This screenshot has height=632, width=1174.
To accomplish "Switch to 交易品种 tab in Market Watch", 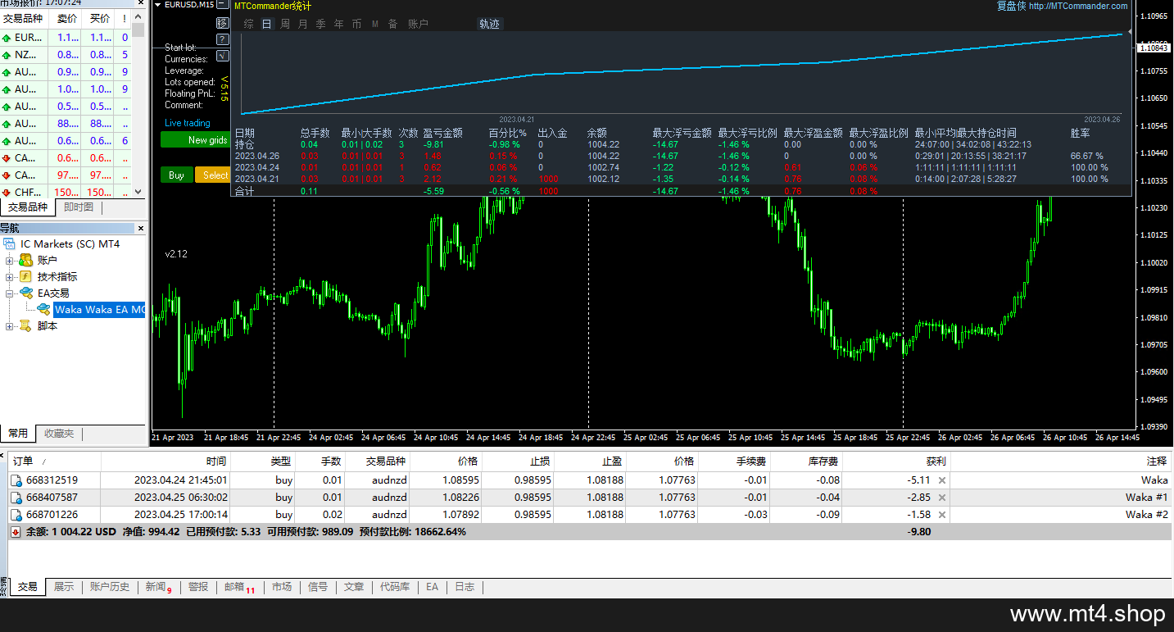I will [28, 207].
